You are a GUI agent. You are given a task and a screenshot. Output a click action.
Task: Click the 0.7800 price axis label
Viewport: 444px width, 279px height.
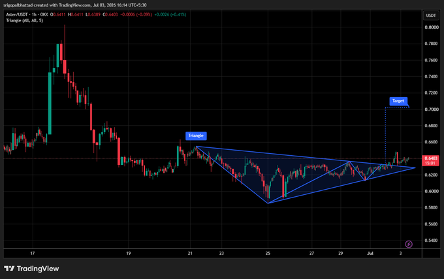pyautogui.click(x=431, y=44)
